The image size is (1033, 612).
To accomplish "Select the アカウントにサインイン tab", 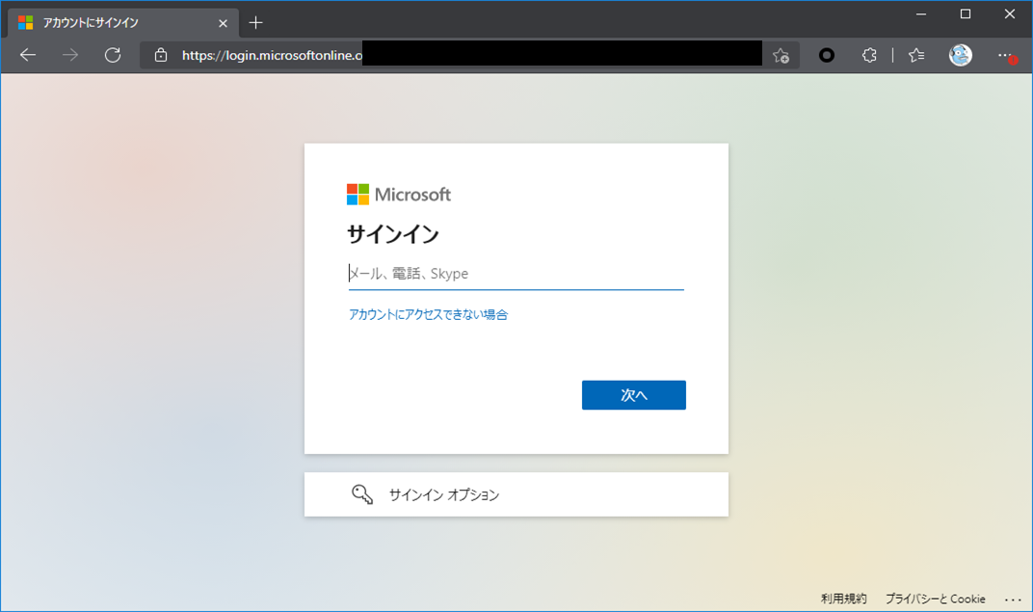I will click(123, 23).
